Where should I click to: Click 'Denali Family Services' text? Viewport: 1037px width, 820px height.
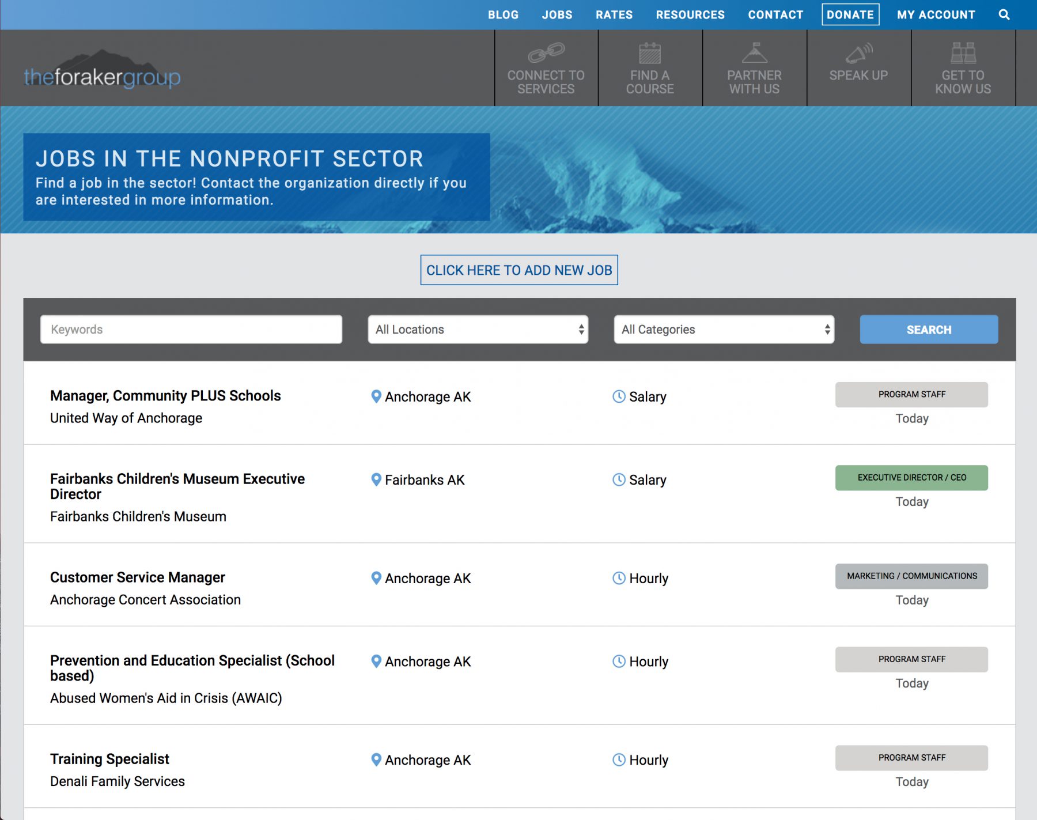coord(118,781)
